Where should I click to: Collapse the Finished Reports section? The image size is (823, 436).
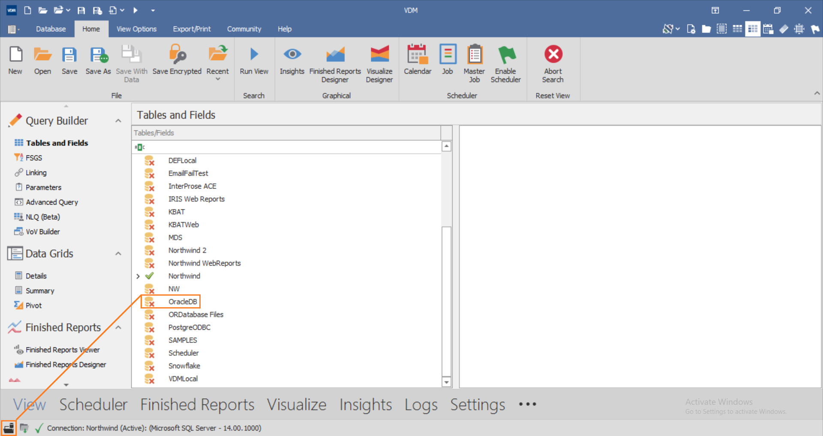tap(118, 328)
